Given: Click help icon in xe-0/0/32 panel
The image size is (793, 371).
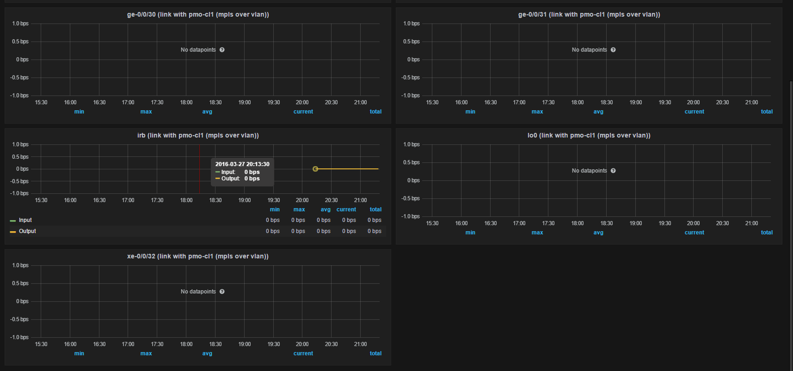Looking at the screenshot, I should point(222,292).
